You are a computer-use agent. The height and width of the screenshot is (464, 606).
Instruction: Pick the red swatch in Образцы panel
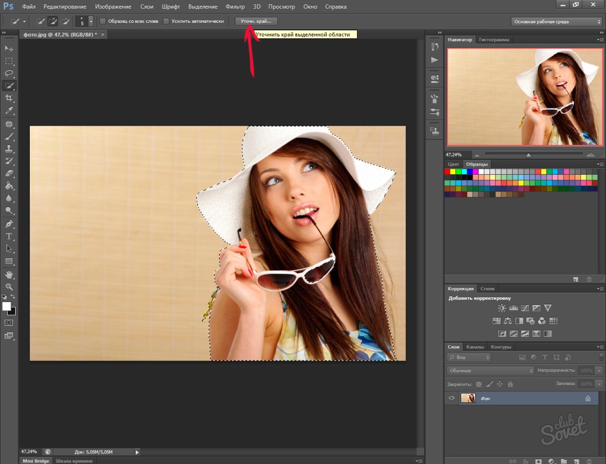[447, 172]
